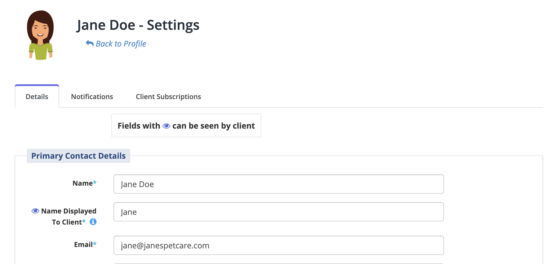
Task: Click the back arrow icon beside Back to Profile
Action: click(x=90, y=43)
